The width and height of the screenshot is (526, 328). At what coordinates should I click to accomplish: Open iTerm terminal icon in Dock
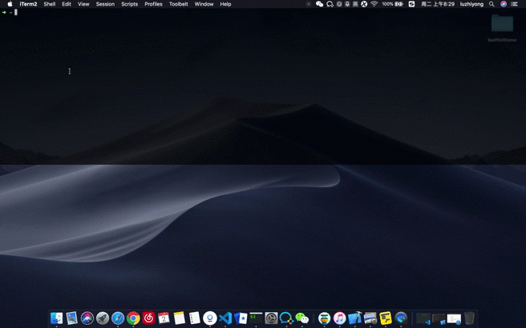(x=256, y=318)
